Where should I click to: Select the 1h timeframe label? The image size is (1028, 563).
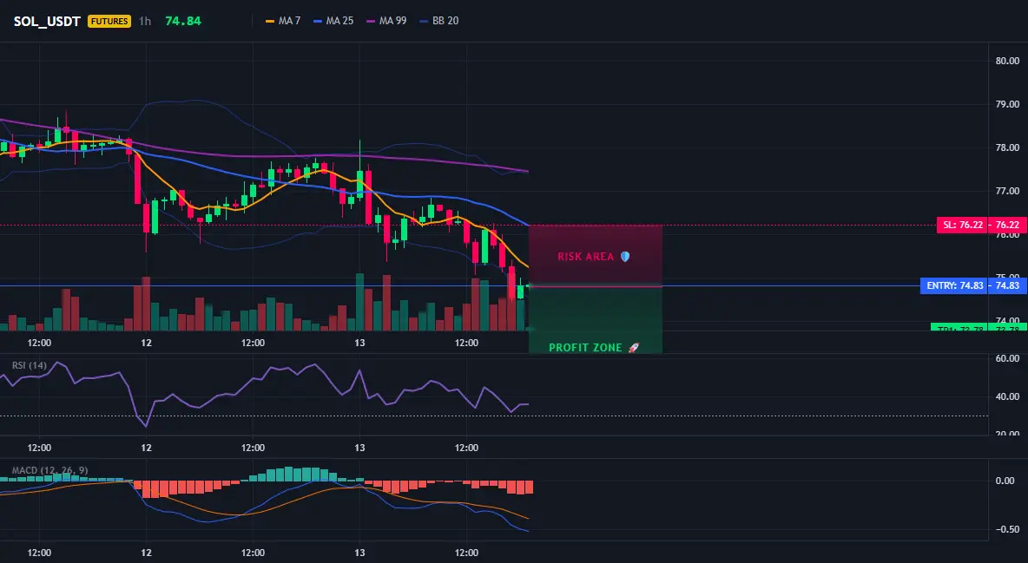click(145, 21)
